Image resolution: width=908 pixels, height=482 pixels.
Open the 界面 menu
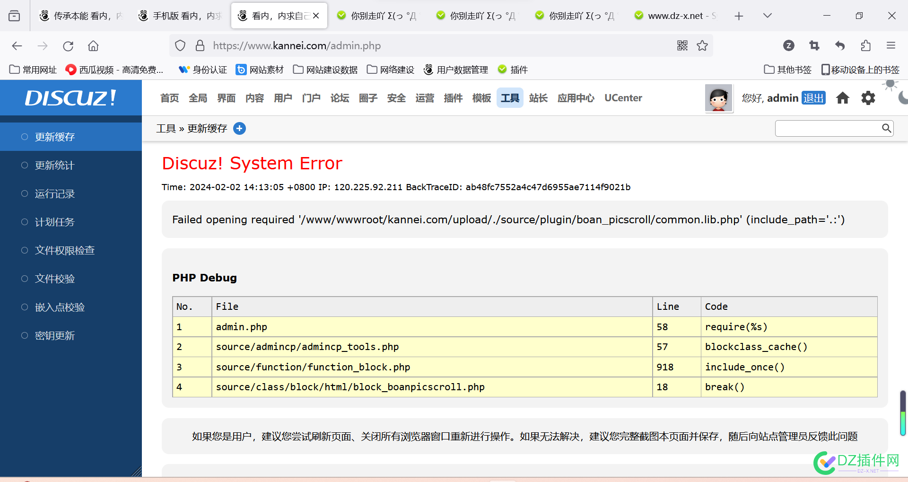pos(227,98)
